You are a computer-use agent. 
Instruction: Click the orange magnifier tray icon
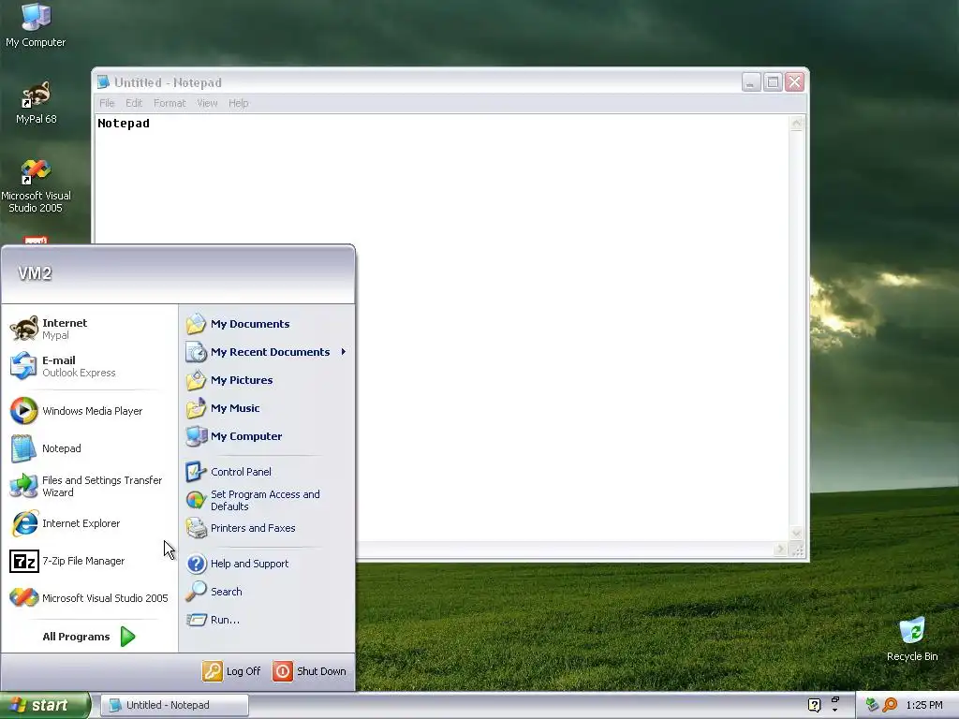point(890,705)
